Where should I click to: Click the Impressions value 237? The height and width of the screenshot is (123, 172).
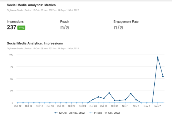11,27
